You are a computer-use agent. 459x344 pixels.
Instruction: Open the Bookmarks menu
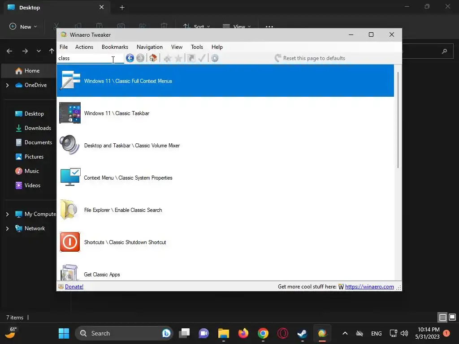[115, 47]
